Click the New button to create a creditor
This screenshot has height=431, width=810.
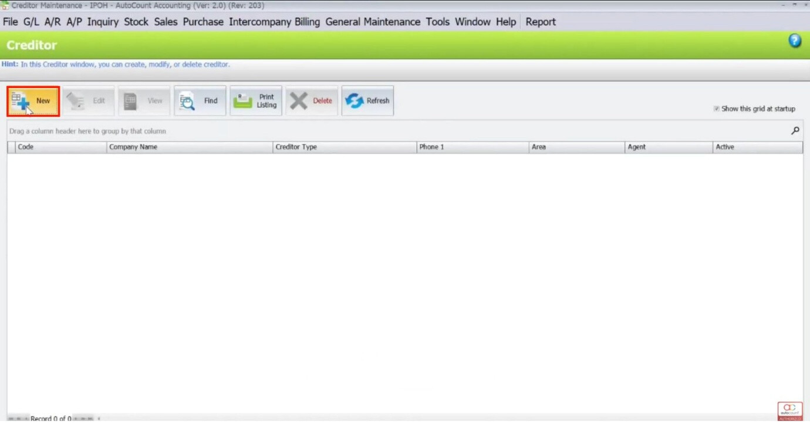click(x=33, y=100)
